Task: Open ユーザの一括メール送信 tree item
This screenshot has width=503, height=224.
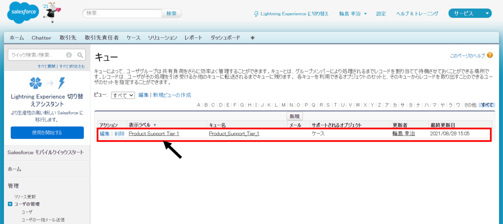Action: (x=43, y=220)
